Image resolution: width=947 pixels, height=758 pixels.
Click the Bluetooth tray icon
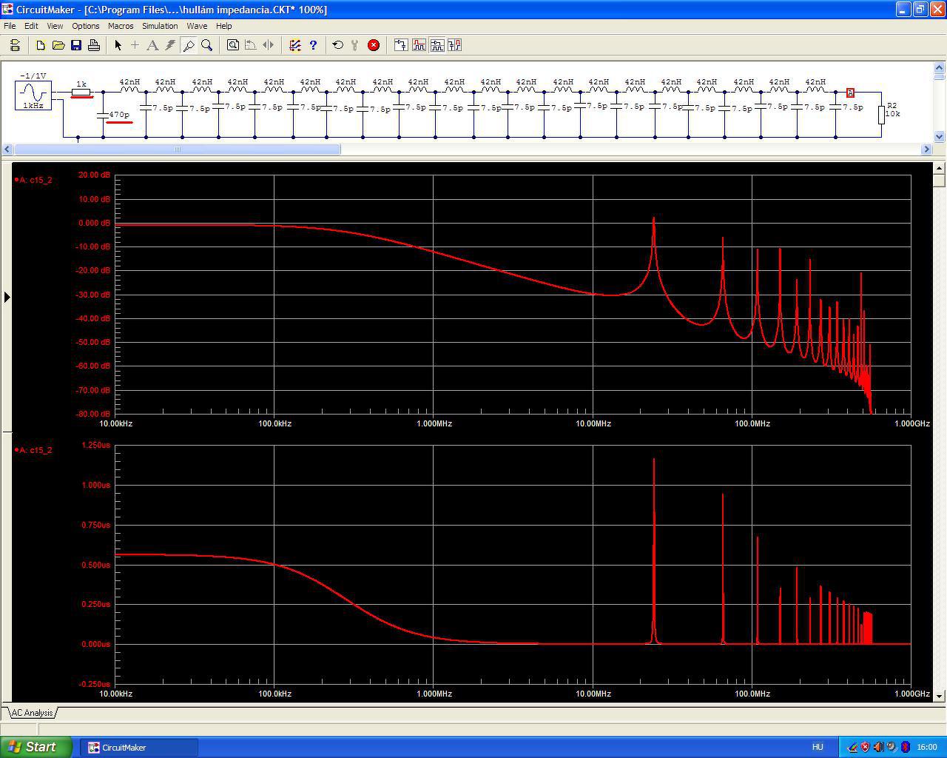(905, 747)
